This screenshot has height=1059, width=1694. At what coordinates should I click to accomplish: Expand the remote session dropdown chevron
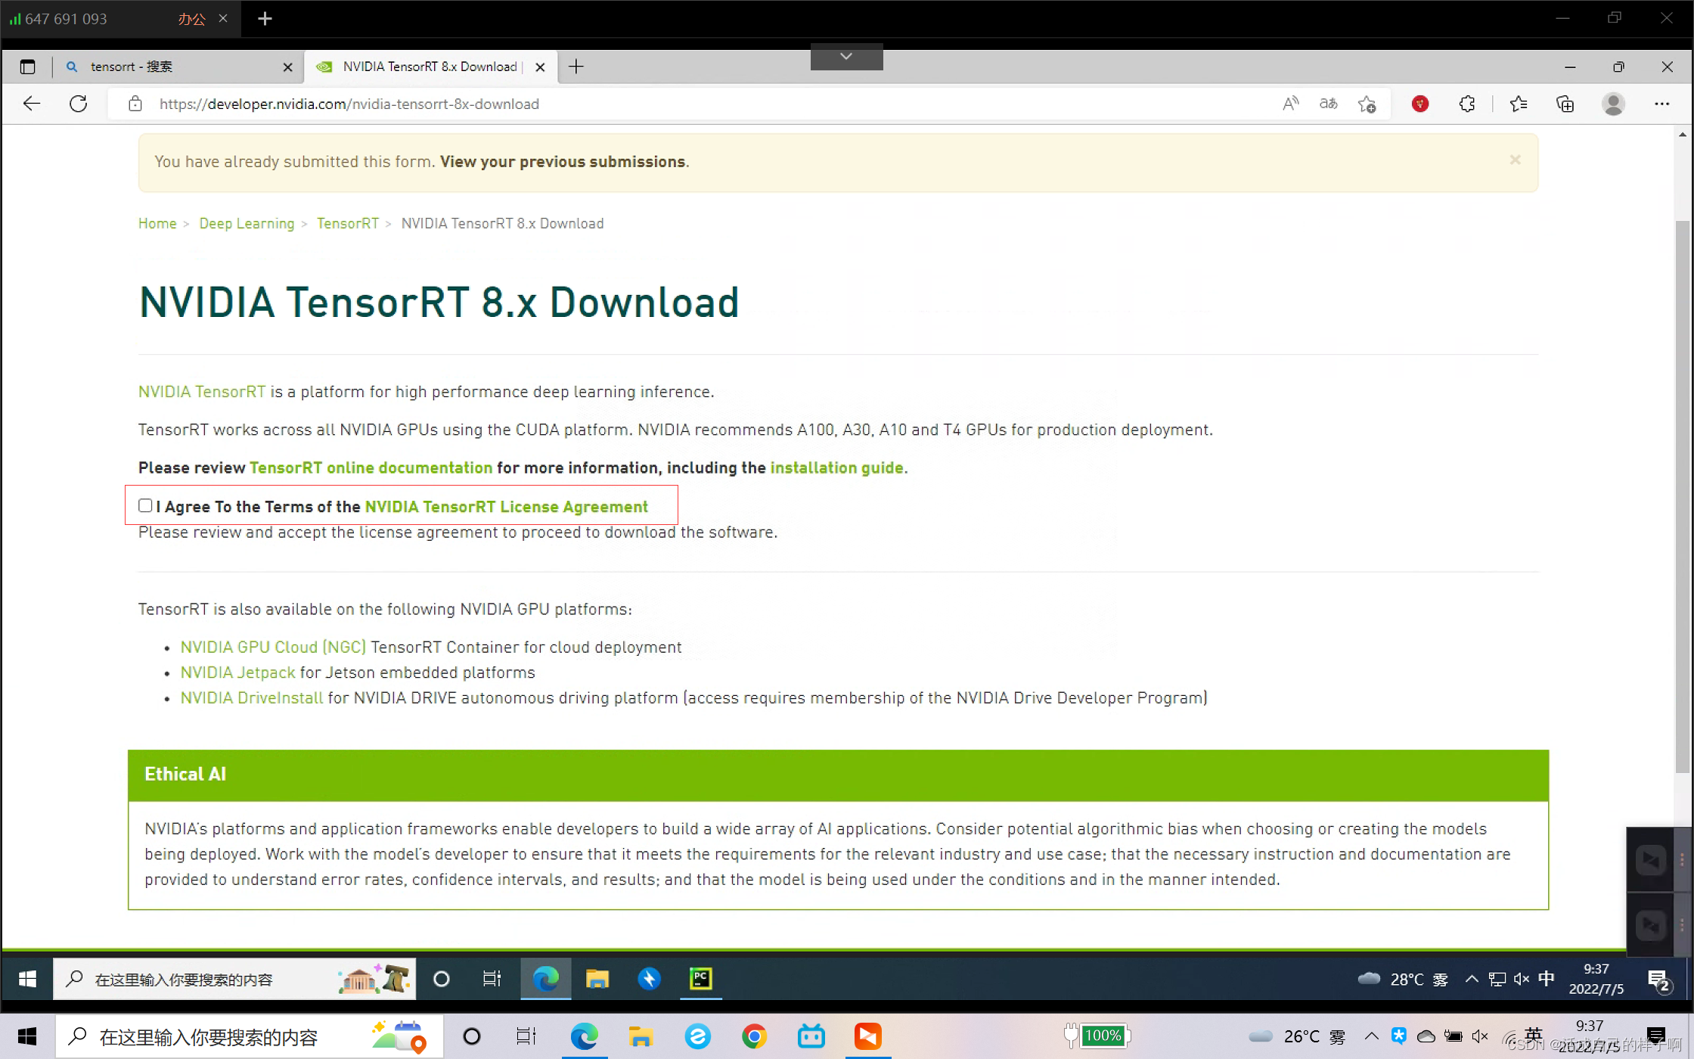click(846, 57)
